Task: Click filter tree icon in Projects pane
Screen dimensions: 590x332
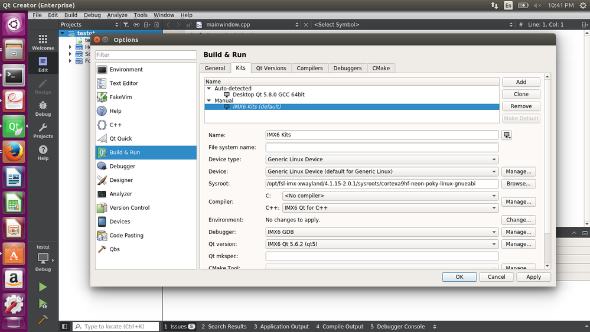Action: pos(126,25)
